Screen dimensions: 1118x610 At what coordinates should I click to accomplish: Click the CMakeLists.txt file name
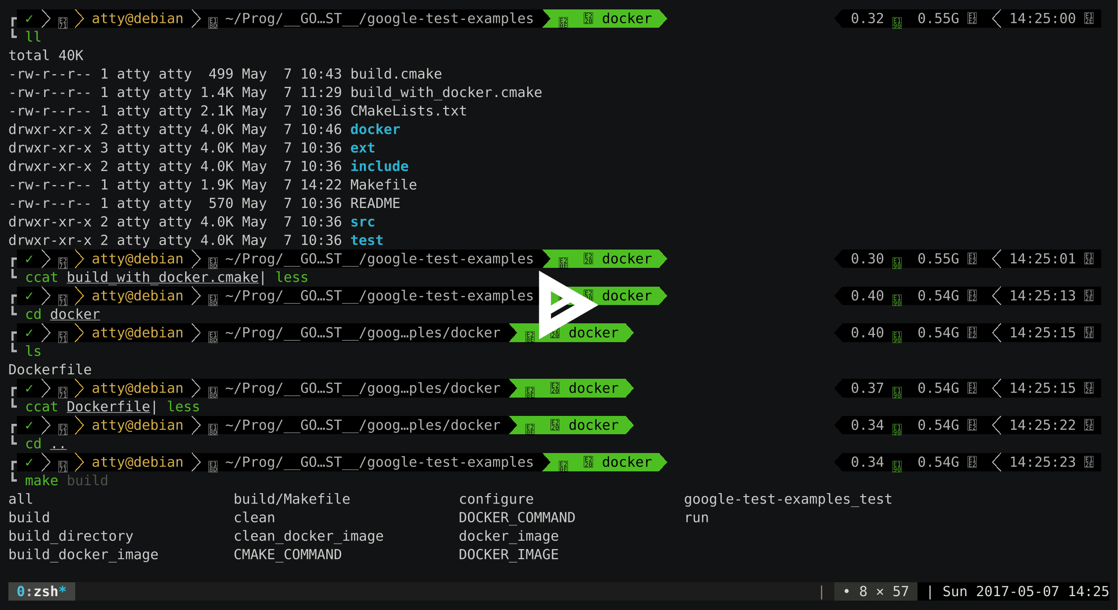(408, 111)
